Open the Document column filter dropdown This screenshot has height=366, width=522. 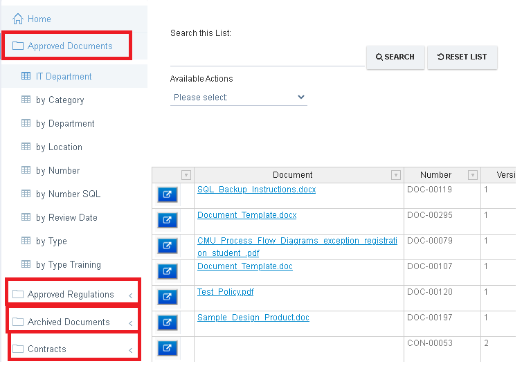[x=396, y=175]
